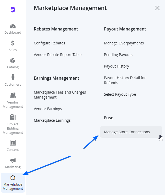Open Marketplace Fees and Charges Management

pyautogui.click(x=60, y=95)
